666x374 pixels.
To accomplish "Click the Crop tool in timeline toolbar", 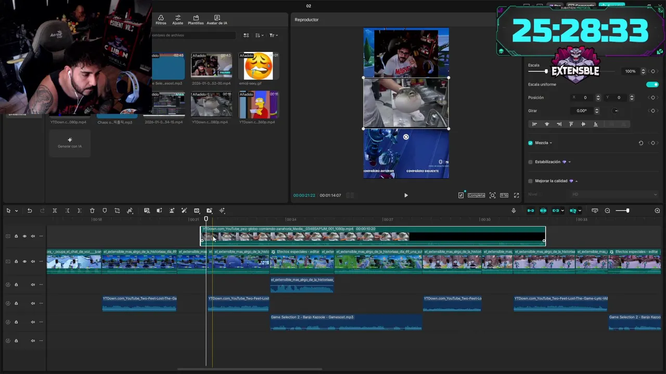I will [x=117, y=210].
